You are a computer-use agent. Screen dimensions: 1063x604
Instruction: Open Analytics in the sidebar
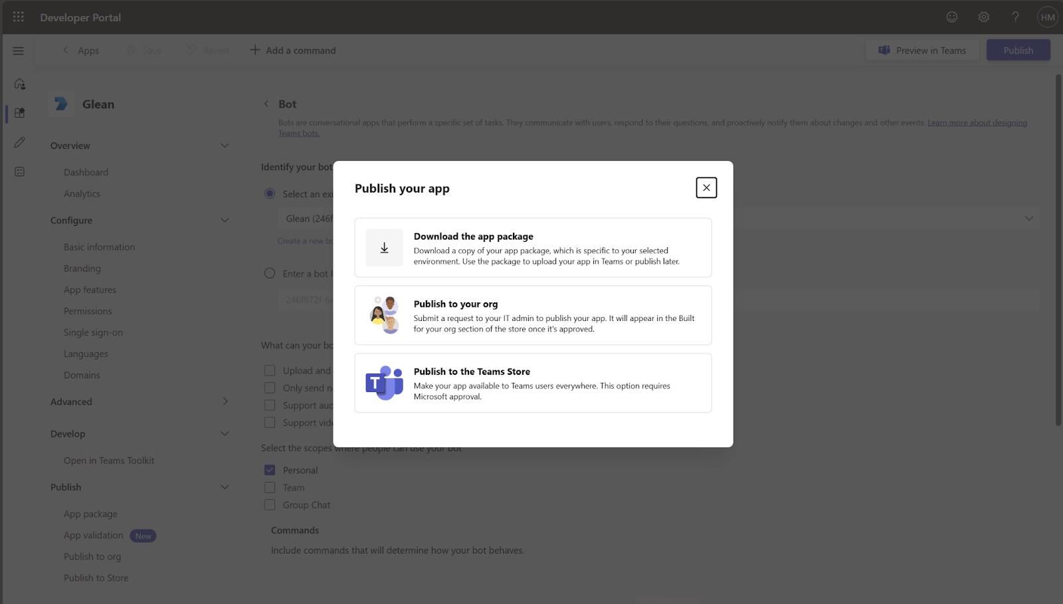(x=82, y=193)
